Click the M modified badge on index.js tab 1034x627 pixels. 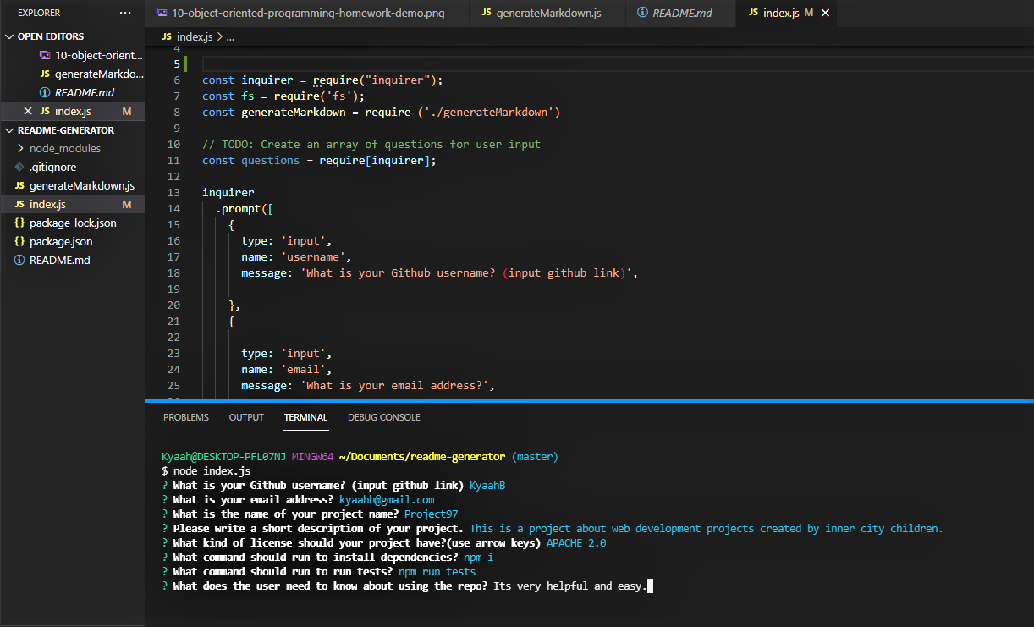pos(809,14)
